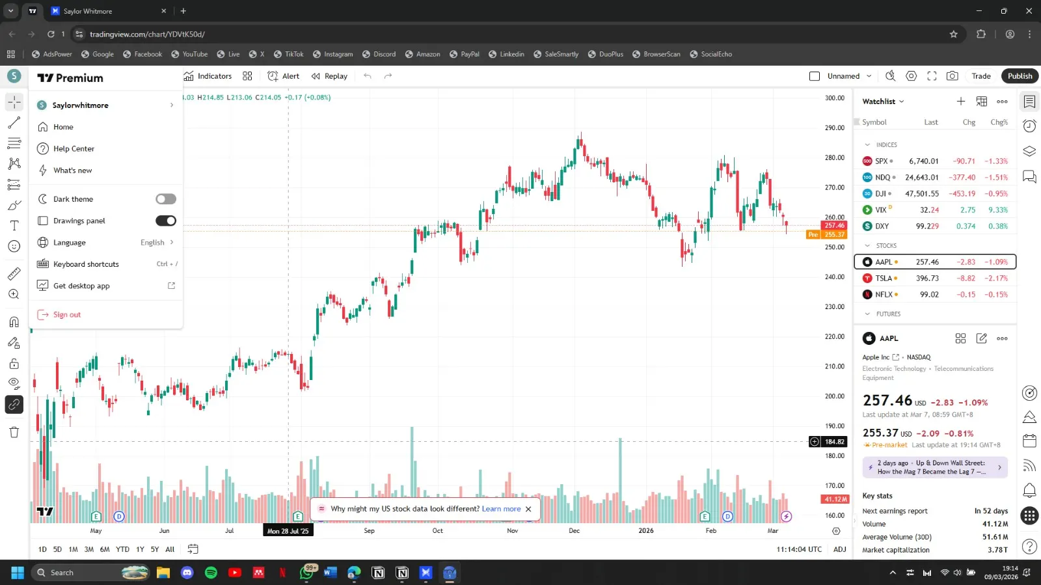Select What's new in the menu
The height and width of the screenshot is (585, 1041).
106,170
